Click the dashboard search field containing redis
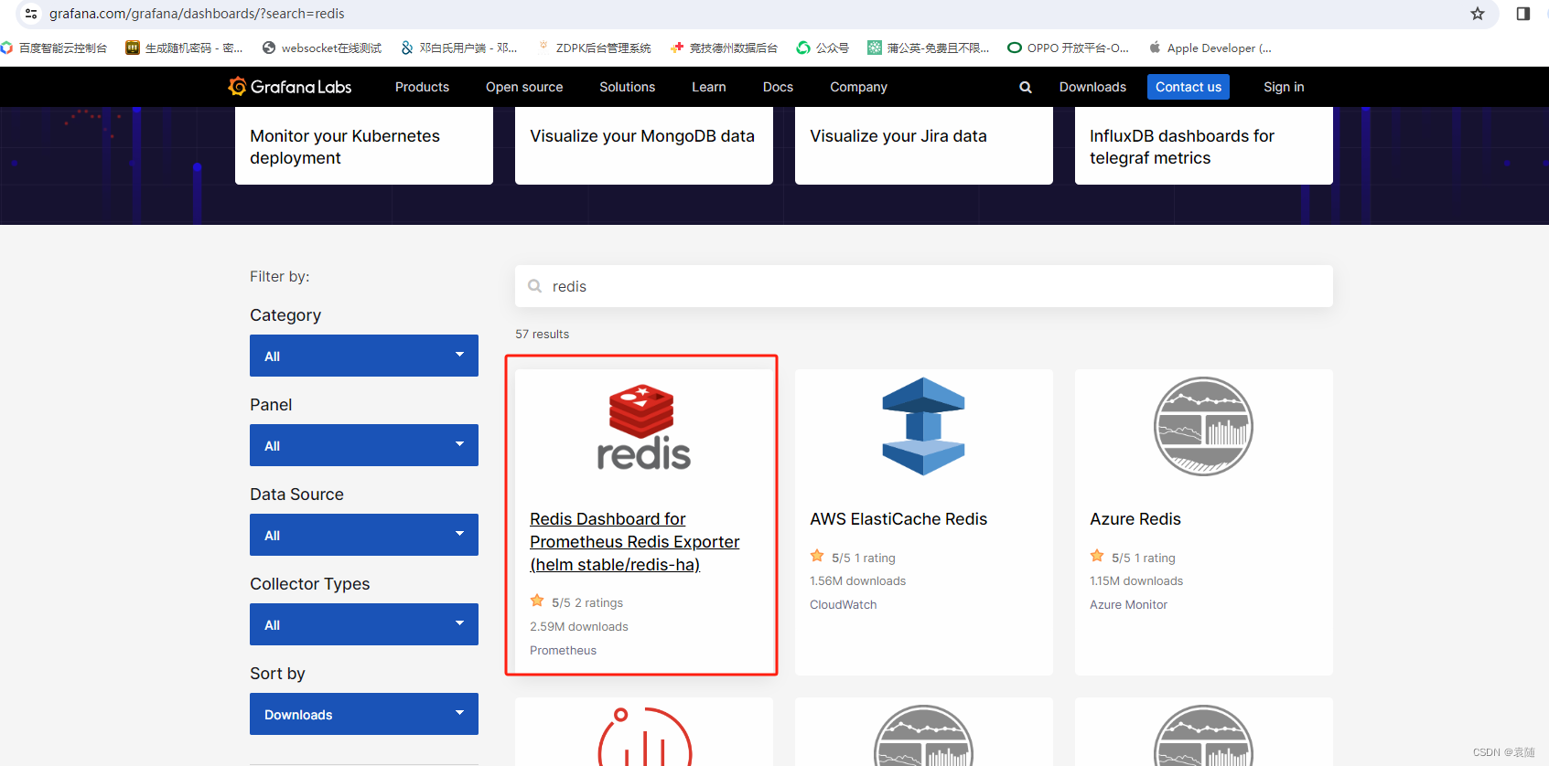 924,286
